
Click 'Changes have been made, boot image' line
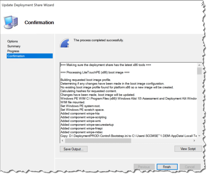tap(98, 95)
